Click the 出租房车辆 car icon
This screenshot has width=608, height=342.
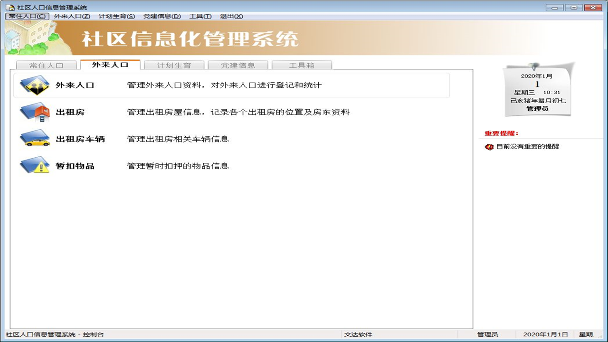tap(34, 140)
